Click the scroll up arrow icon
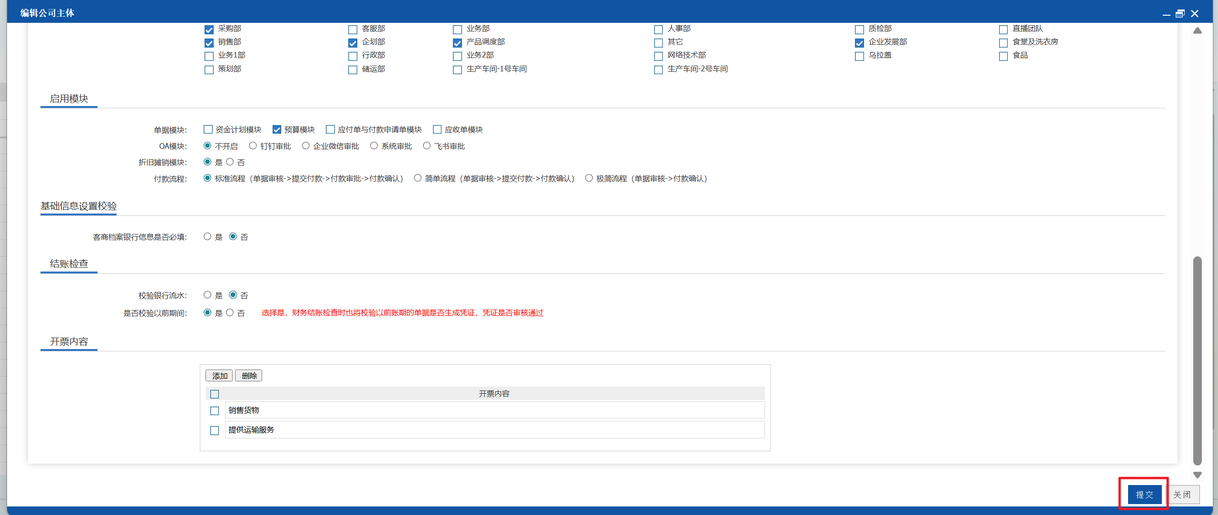The height and width of the screenshot is (515, 1218). point(1197,30)
